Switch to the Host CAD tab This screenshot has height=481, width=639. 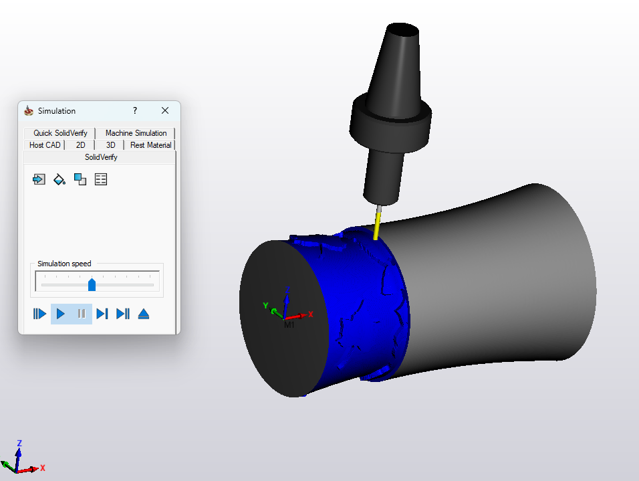44,145
